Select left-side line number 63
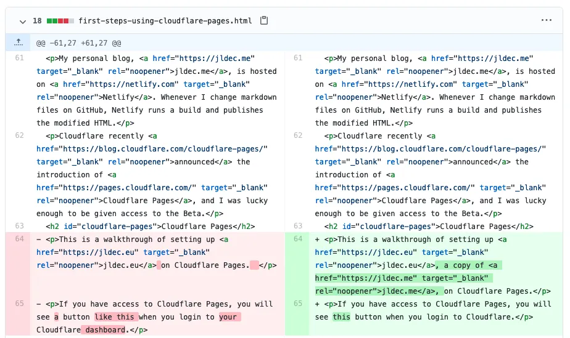Screen dimensions: 570x338 [x=19, y=226]
